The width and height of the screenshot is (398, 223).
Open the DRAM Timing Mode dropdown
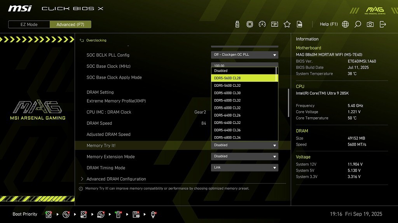244,168
